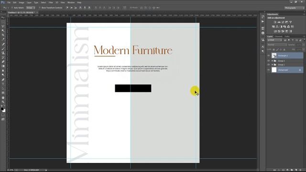The image size is (306, 172).
Task: Add Vibrance adjustment
Action: coord(291,22)
